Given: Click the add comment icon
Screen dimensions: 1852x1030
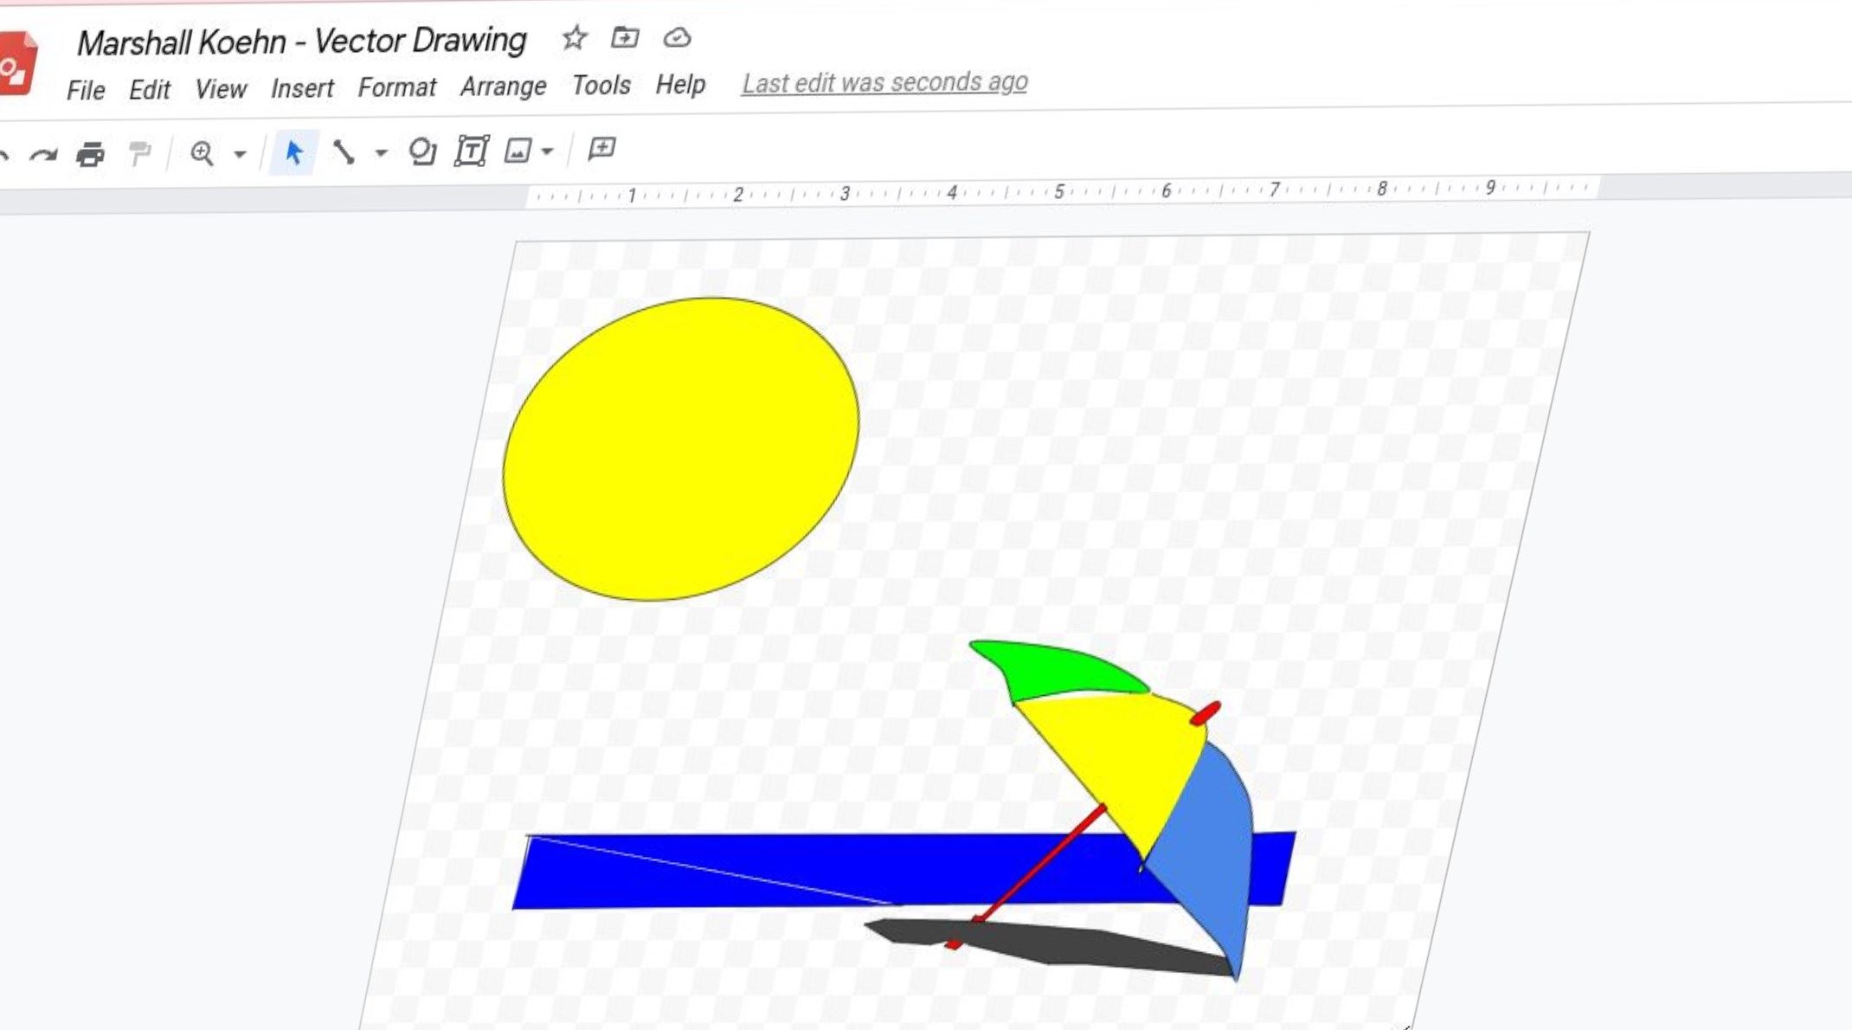Looking at the screenshot, I should pos(601,149).
